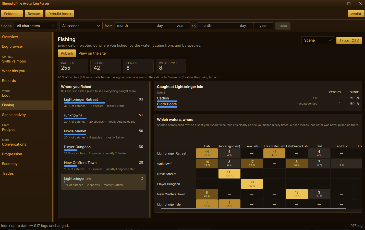Click the horizontal scrollbar under waters table
Screen dimensions: 365x230
tap(253, 209)
